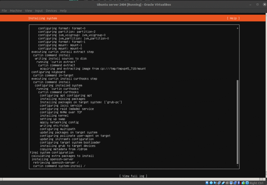Click the USB devices indicator icon

click(223, 183)
